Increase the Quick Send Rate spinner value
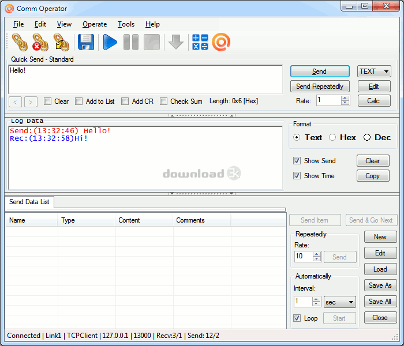 coord(345,97)
